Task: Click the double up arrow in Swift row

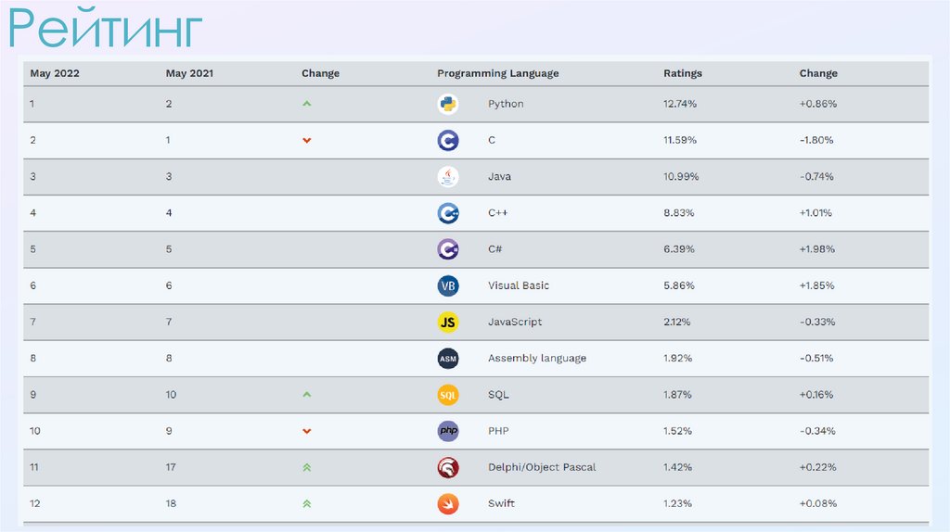Action: 306,503
